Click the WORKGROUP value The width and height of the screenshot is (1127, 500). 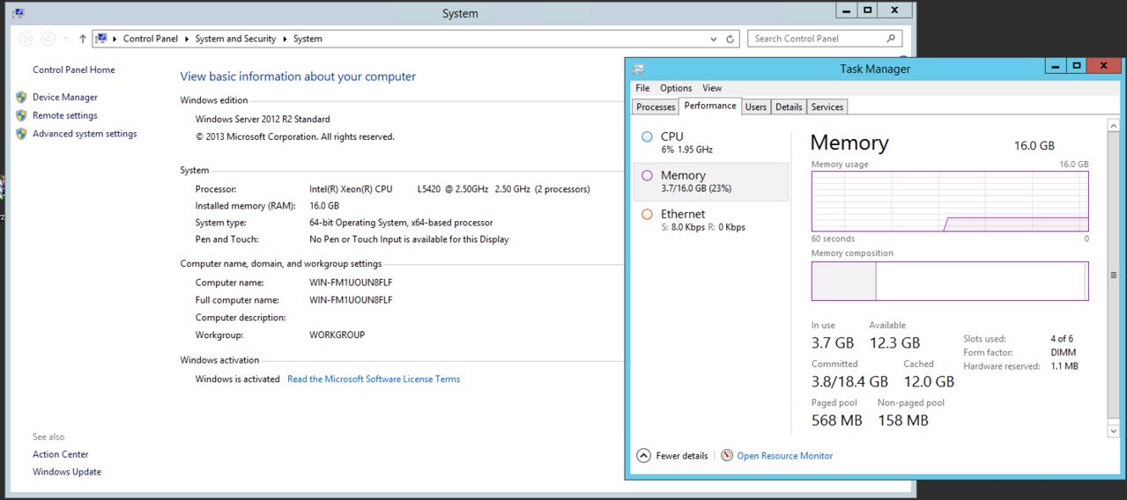tap(337, 335)
